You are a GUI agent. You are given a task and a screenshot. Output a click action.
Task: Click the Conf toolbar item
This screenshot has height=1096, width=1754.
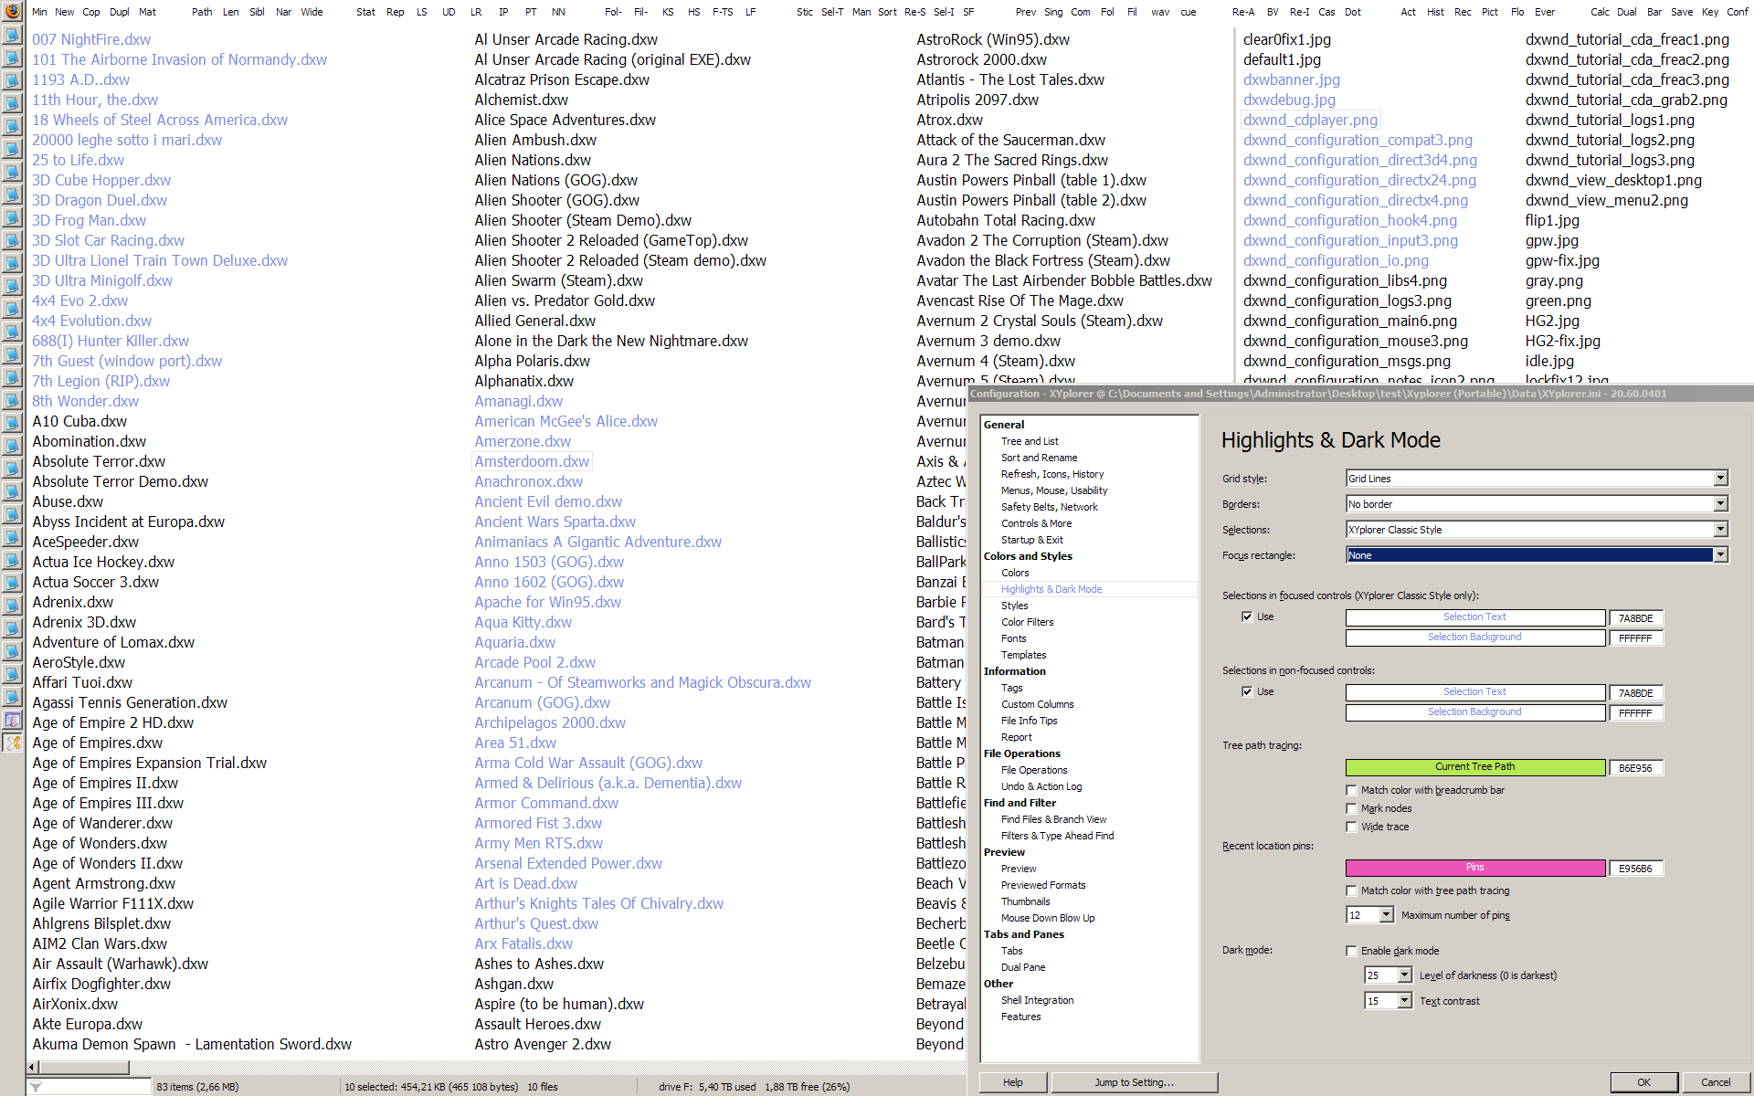click(1737, 12)
